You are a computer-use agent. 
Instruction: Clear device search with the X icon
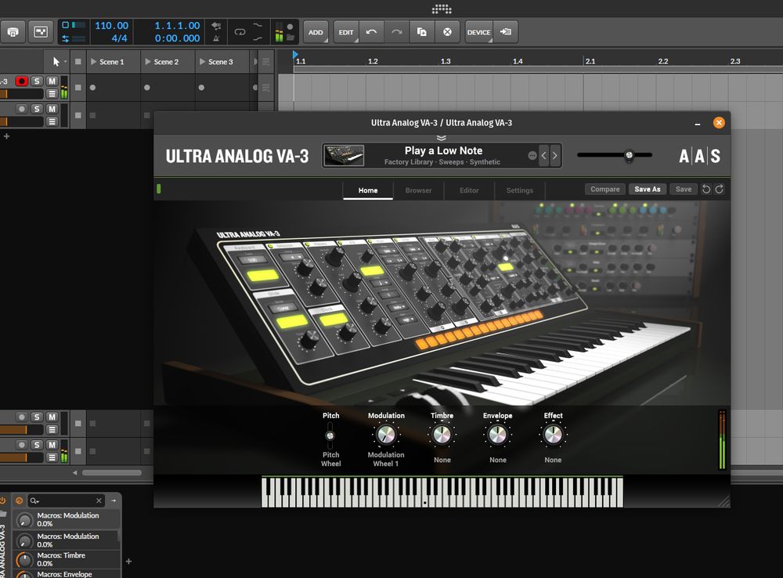(99, 500)
